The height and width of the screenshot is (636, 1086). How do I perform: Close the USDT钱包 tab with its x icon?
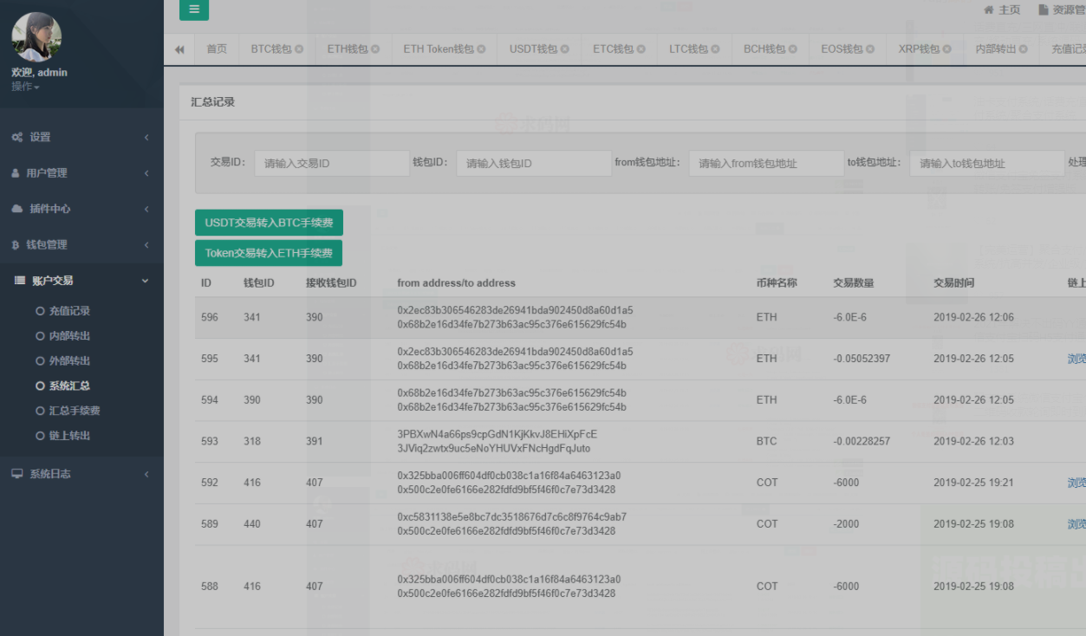coord(563,49)
